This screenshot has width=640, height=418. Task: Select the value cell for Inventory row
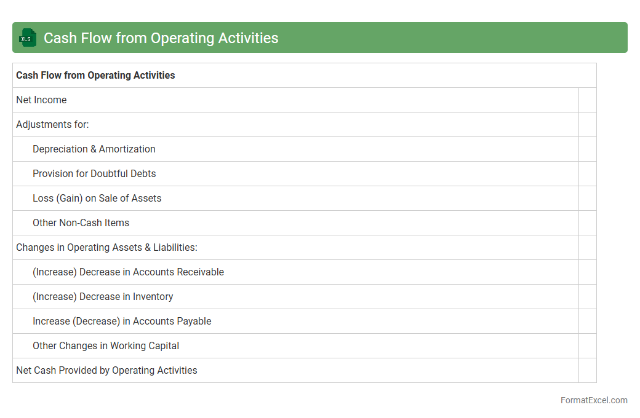coord(587,297)
